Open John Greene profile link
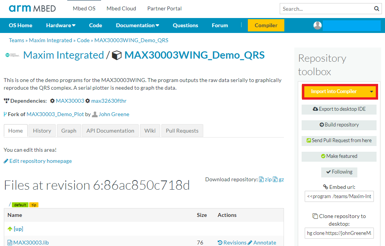 tap(114, 114)
